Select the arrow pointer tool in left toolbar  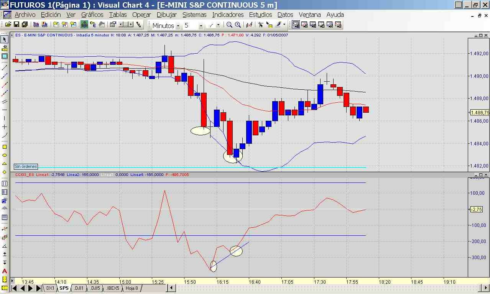point(5,39)
